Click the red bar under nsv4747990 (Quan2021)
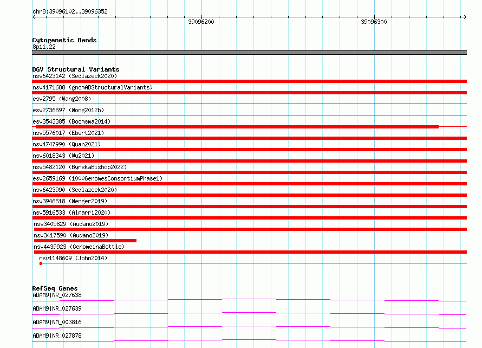 (249, 150)
